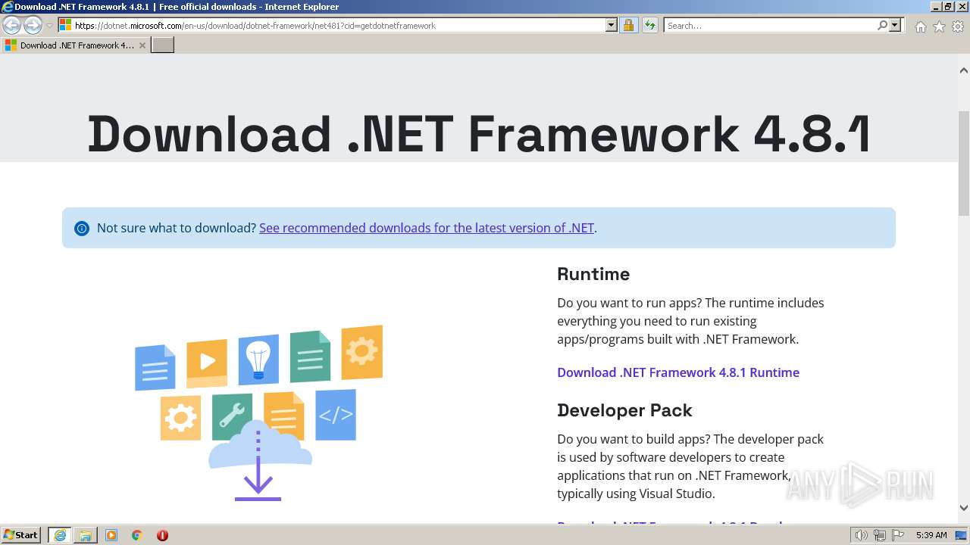Go back using the browser Back arrow
The width and height of the screenshot is (970, 545).
(12, 26)
